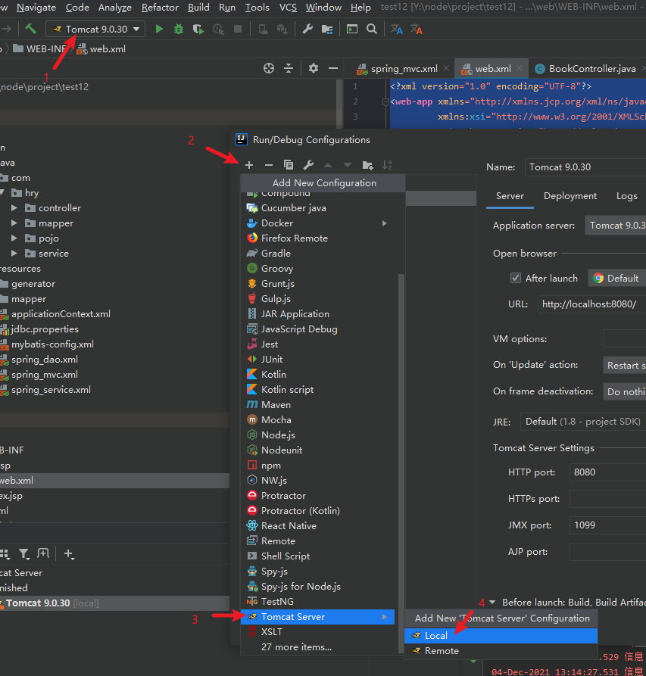Expand the pojo package folder
Image resolution: width=646 pixels, height=676 pixels.
(14, 238)
